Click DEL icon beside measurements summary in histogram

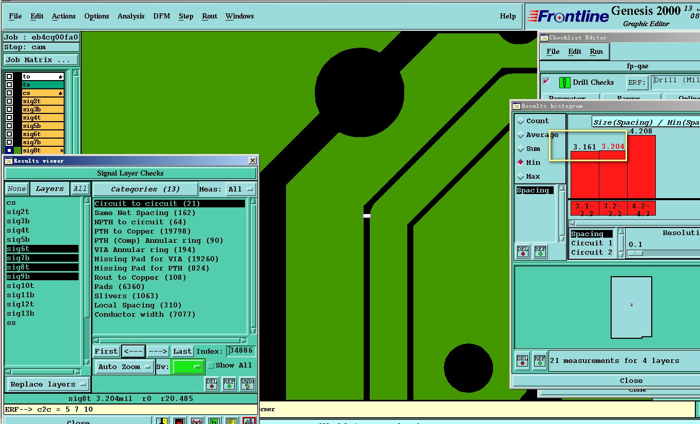522,361
